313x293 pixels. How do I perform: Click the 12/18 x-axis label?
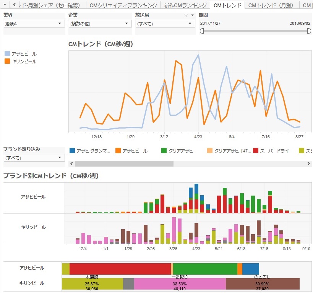(x=96, y=137)
